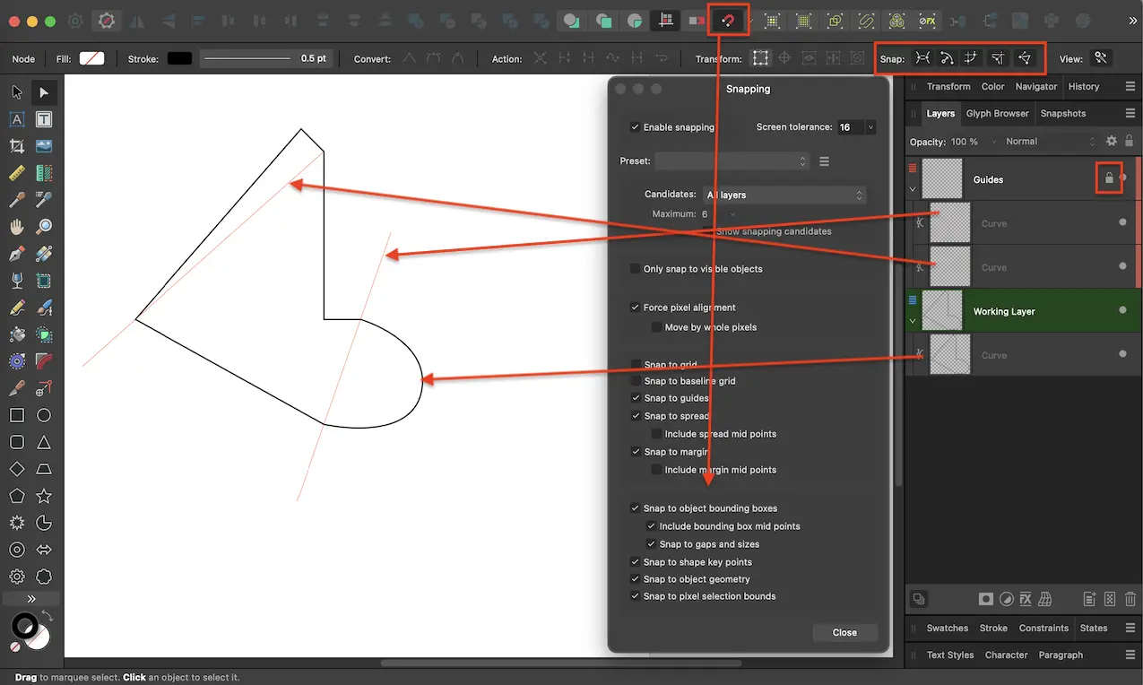Select the Rectangle shape tool
This screenshot has width=1143, height=685.
point(16,415)
